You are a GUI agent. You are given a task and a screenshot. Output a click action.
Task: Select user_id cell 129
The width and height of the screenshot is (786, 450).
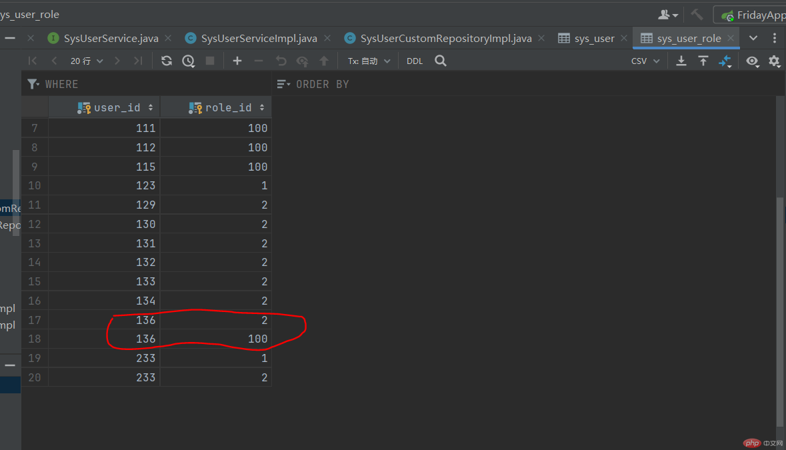click(x=104, y=205)
